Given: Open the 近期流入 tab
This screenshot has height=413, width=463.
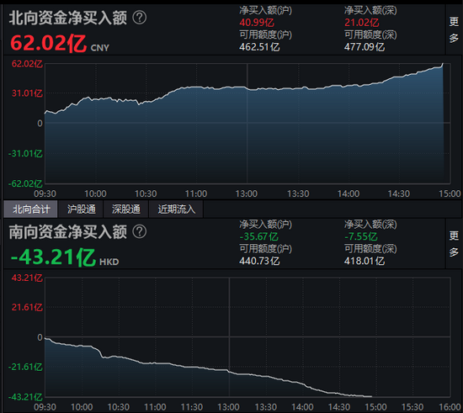Looking at the screenshot, I should tap(176, 209).
